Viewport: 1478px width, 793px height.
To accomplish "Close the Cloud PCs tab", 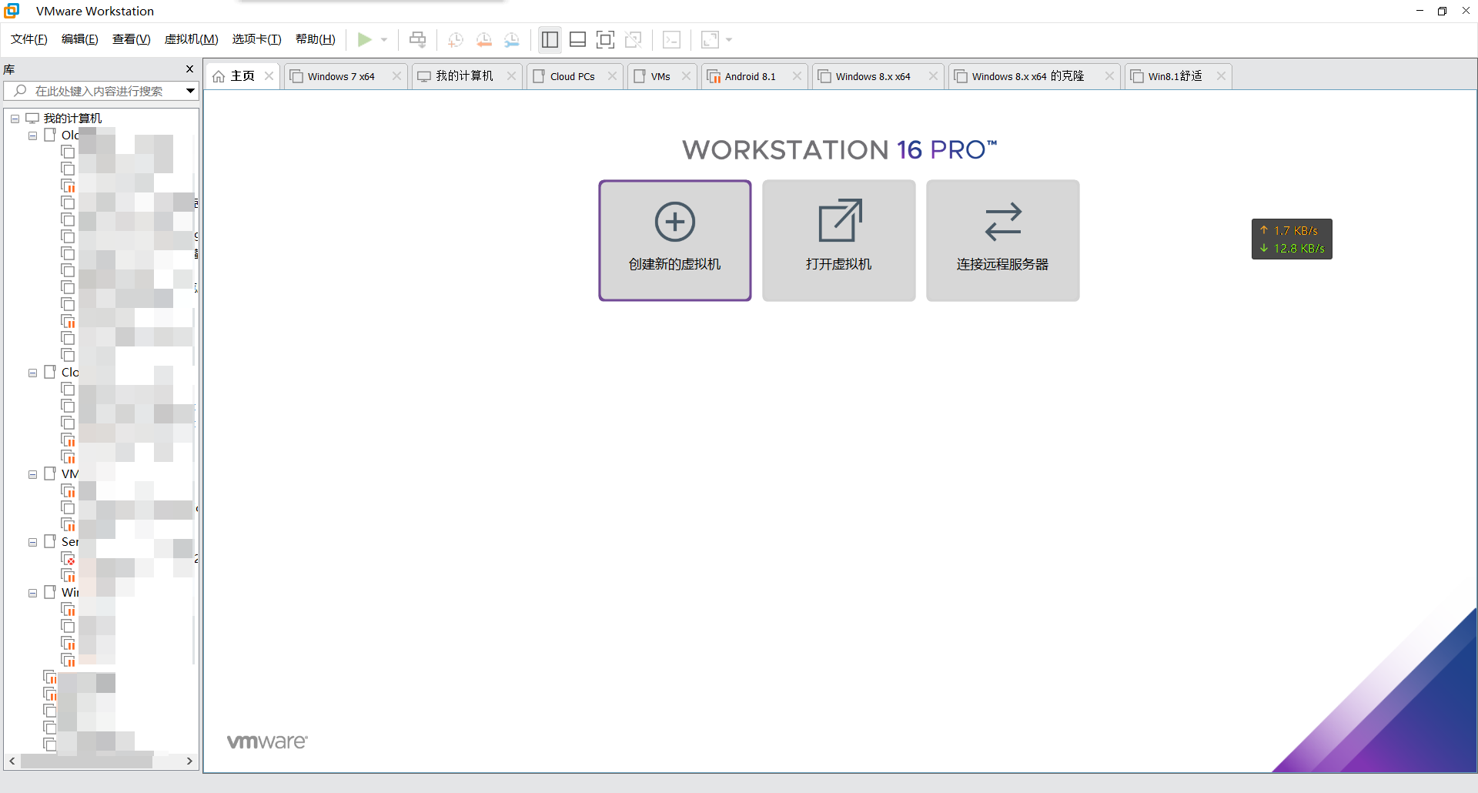I will click(612, 76).
